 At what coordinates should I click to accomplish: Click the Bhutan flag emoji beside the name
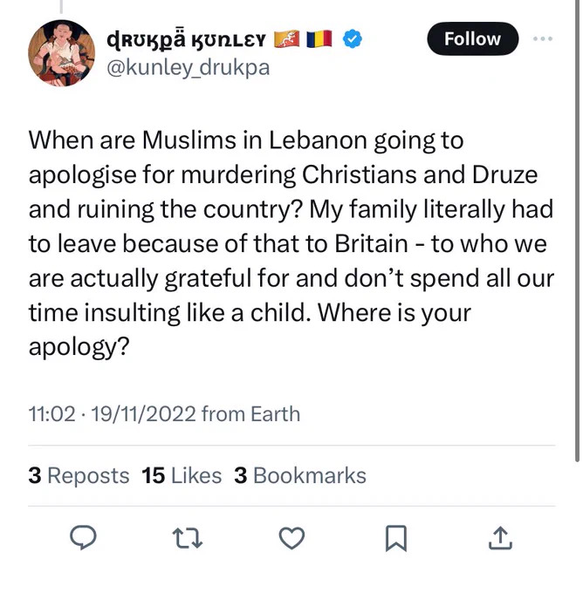(x=286, y=38)
